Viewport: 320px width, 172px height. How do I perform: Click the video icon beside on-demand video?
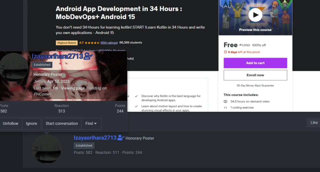[225, 101]
